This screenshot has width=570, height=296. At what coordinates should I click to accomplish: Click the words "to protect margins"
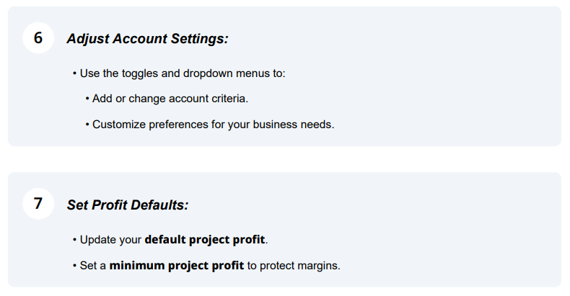click(x=294, y=265)
